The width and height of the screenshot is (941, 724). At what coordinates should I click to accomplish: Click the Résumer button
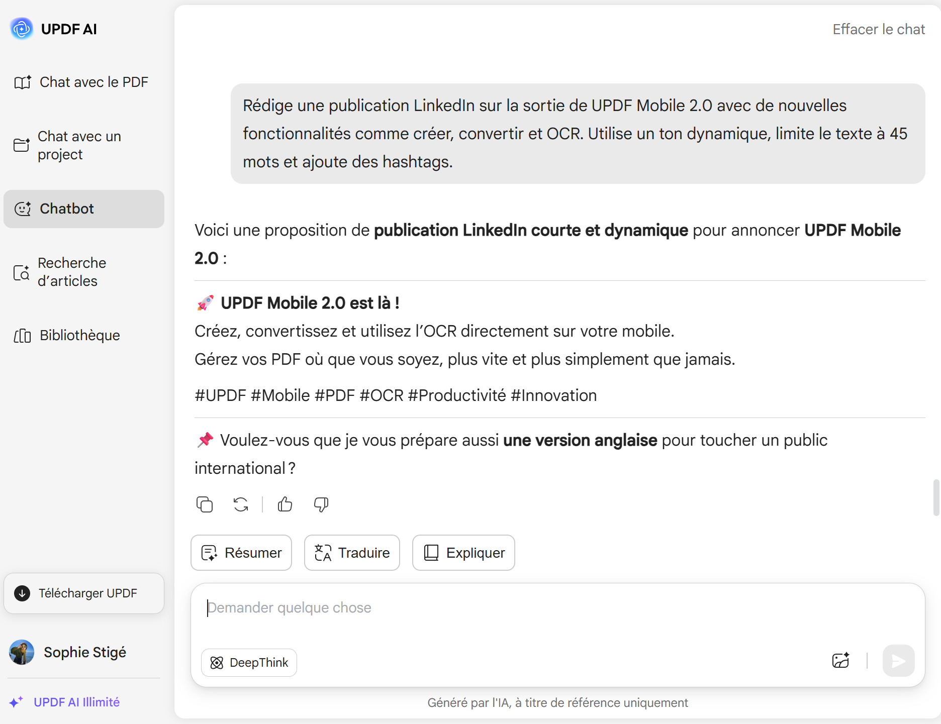[241, 553]
